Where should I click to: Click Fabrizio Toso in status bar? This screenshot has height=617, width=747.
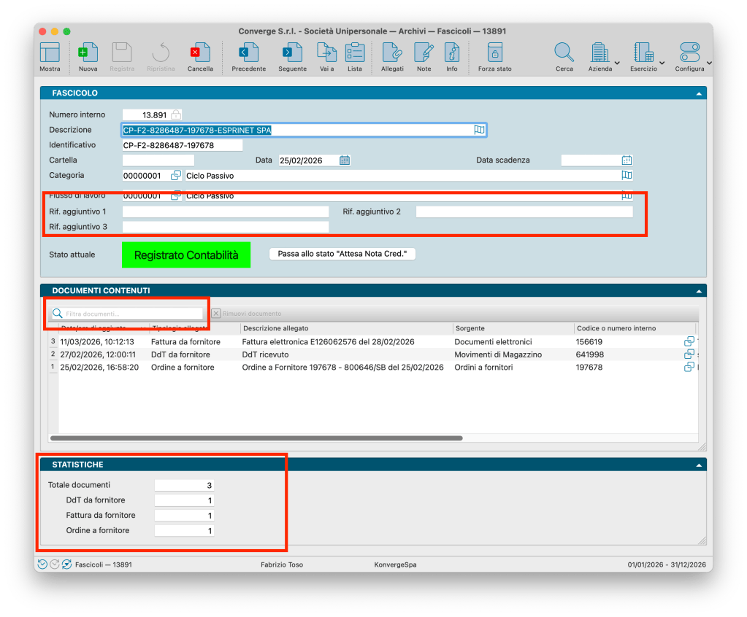pos(282,564)
